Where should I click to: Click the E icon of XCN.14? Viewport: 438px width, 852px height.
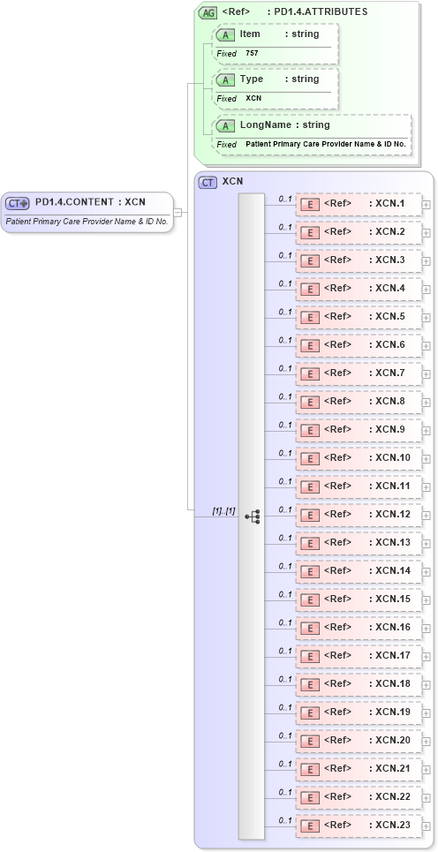[310, 572]
